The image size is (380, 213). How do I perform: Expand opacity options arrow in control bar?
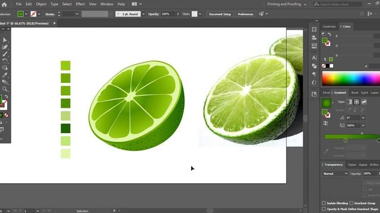(178, 14)
